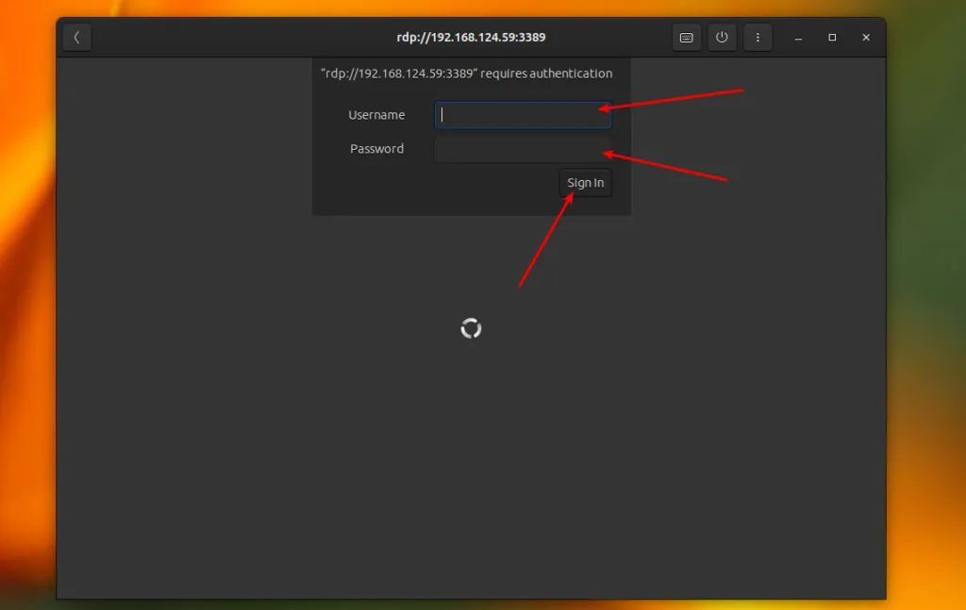Viewport: 966px width, 610px height.
Task: Click the Password label
Action: click(376, 149)
